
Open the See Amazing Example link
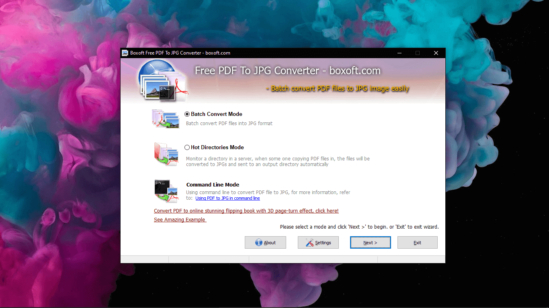click(180, 219)
